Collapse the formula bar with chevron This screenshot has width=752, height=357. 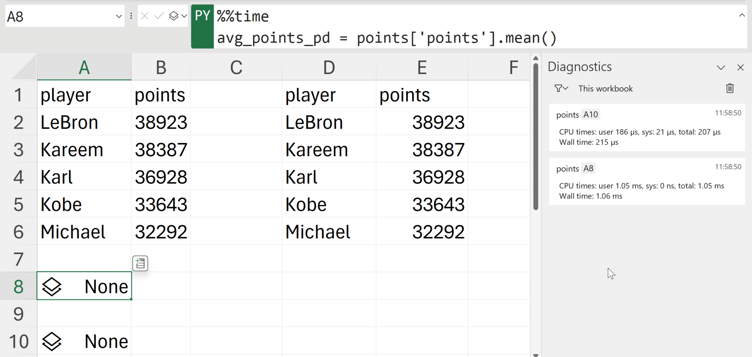(x=742, y=15)
